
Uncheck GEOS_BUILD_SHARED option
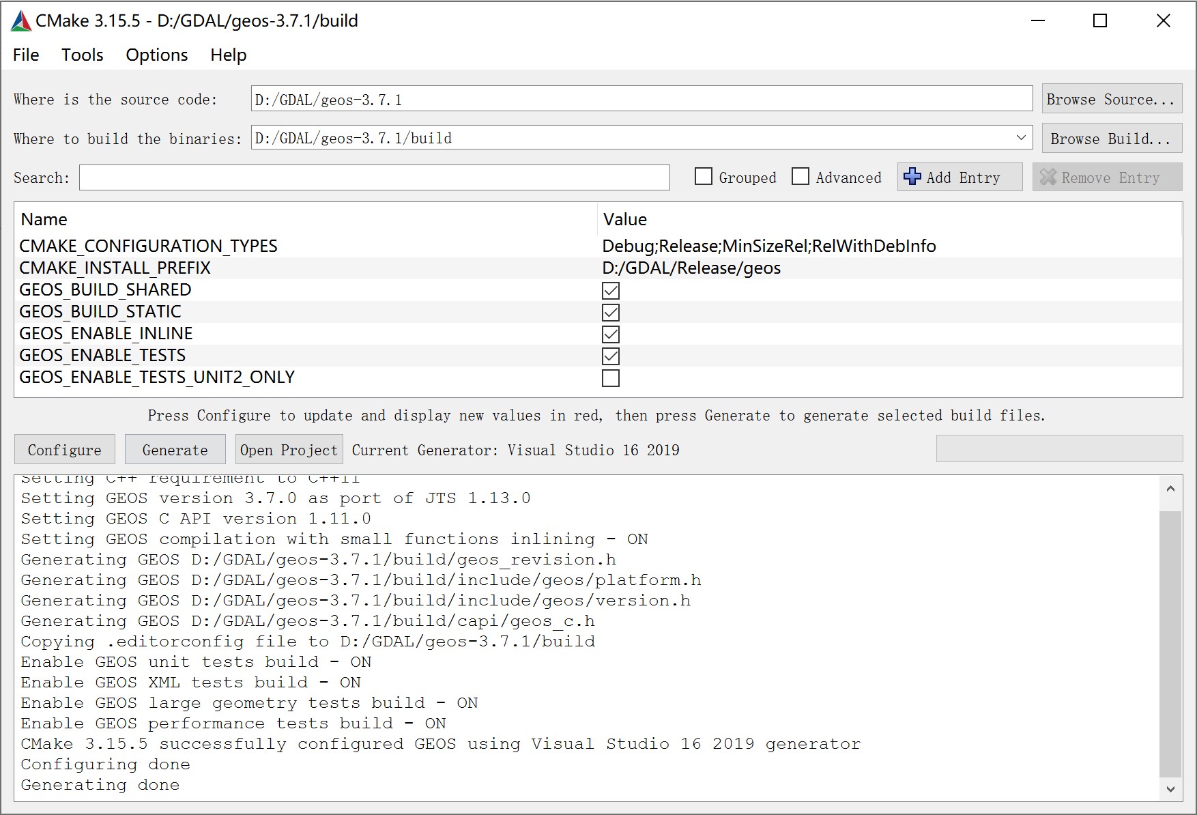pos(611,291)
